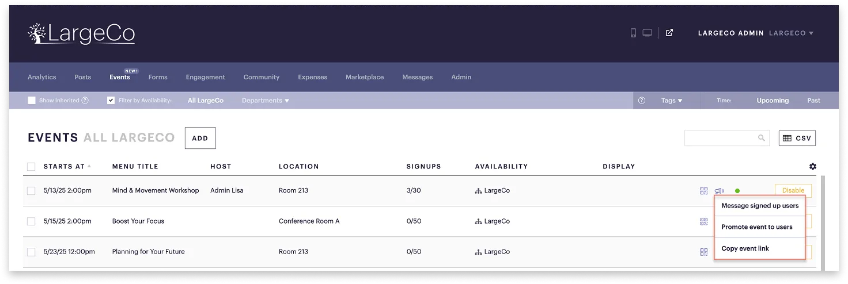Select Mind & Movement Workshop row checkbox
Screen dimensions: 848x284
click(31, 191)
